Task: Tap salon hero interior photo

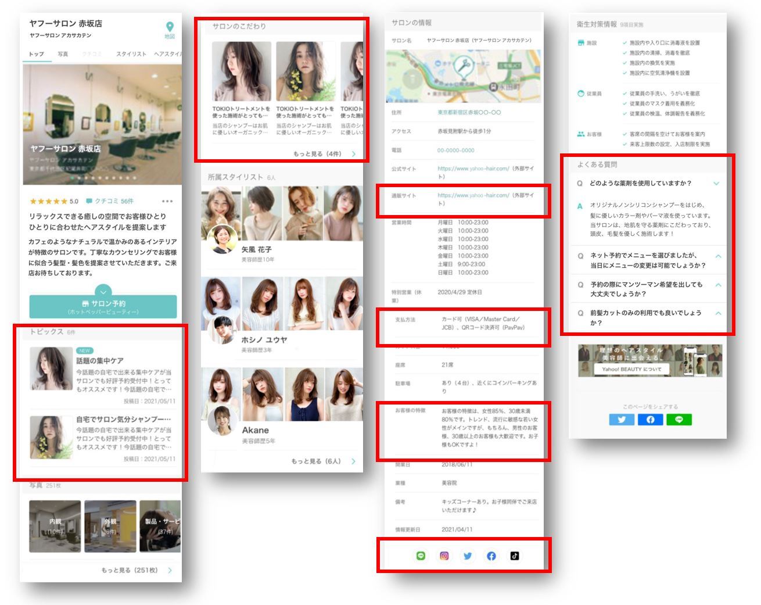Action: tap(102, 125)
